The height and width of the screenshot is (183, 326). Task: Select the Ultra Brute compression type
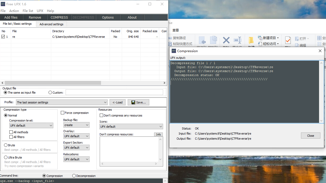pos(6,157)
